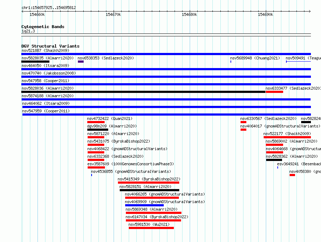Click the DGV Structural Variants track title
Screen dimensions: 321x242
[x=50, y=46]
